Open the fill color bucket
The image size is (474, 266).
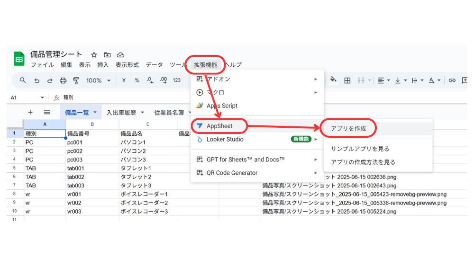point(333,80)
